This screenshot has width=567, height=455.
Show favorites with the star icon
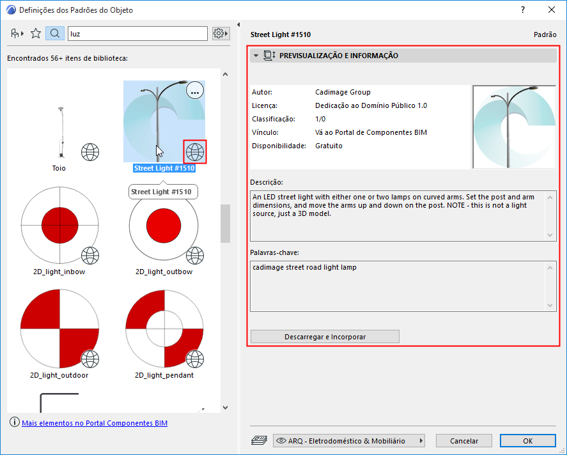pyautogui.click(x=36, y=34)
